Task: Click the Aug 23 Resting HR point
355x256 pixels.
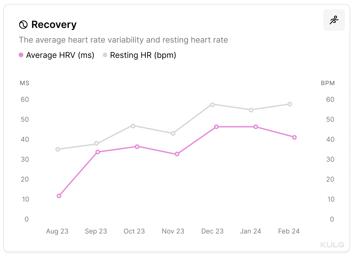Action: 58,149
